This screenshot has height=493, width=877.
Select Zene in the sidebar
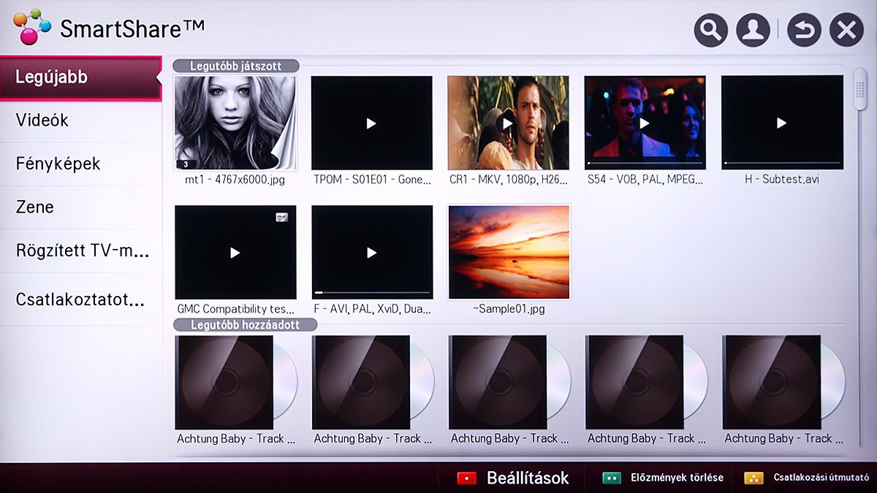click(80, 207)
